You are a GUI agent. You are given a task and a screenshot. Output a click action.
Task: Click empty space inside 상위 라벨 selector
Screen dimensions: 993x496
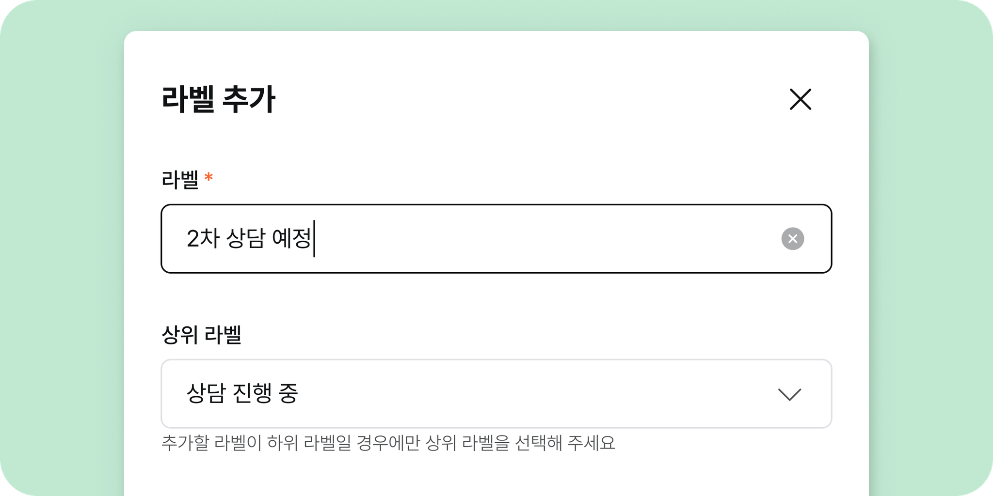pyautogui.click(x=533, y=394)
